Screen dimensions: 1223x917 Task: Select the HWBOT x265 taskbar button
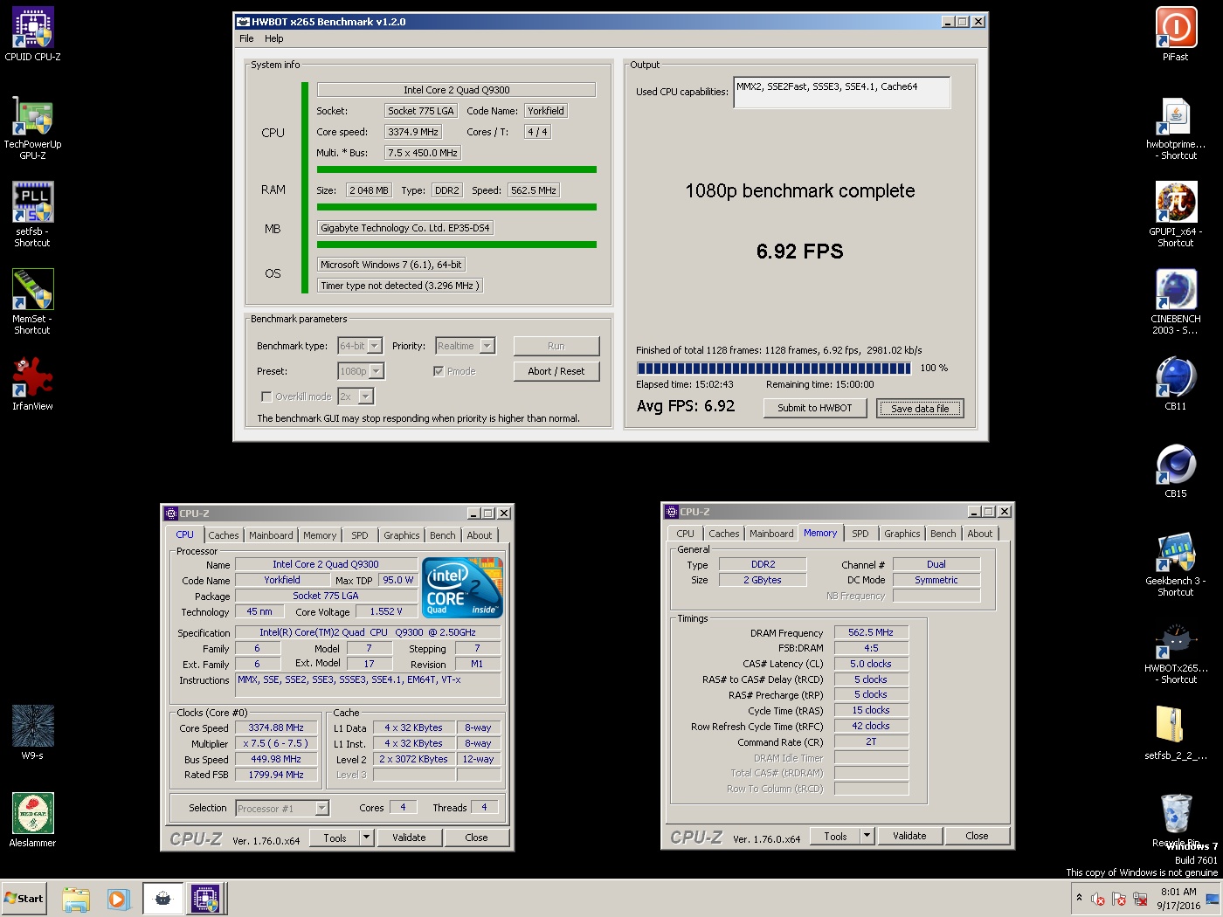tap(162, 899)
